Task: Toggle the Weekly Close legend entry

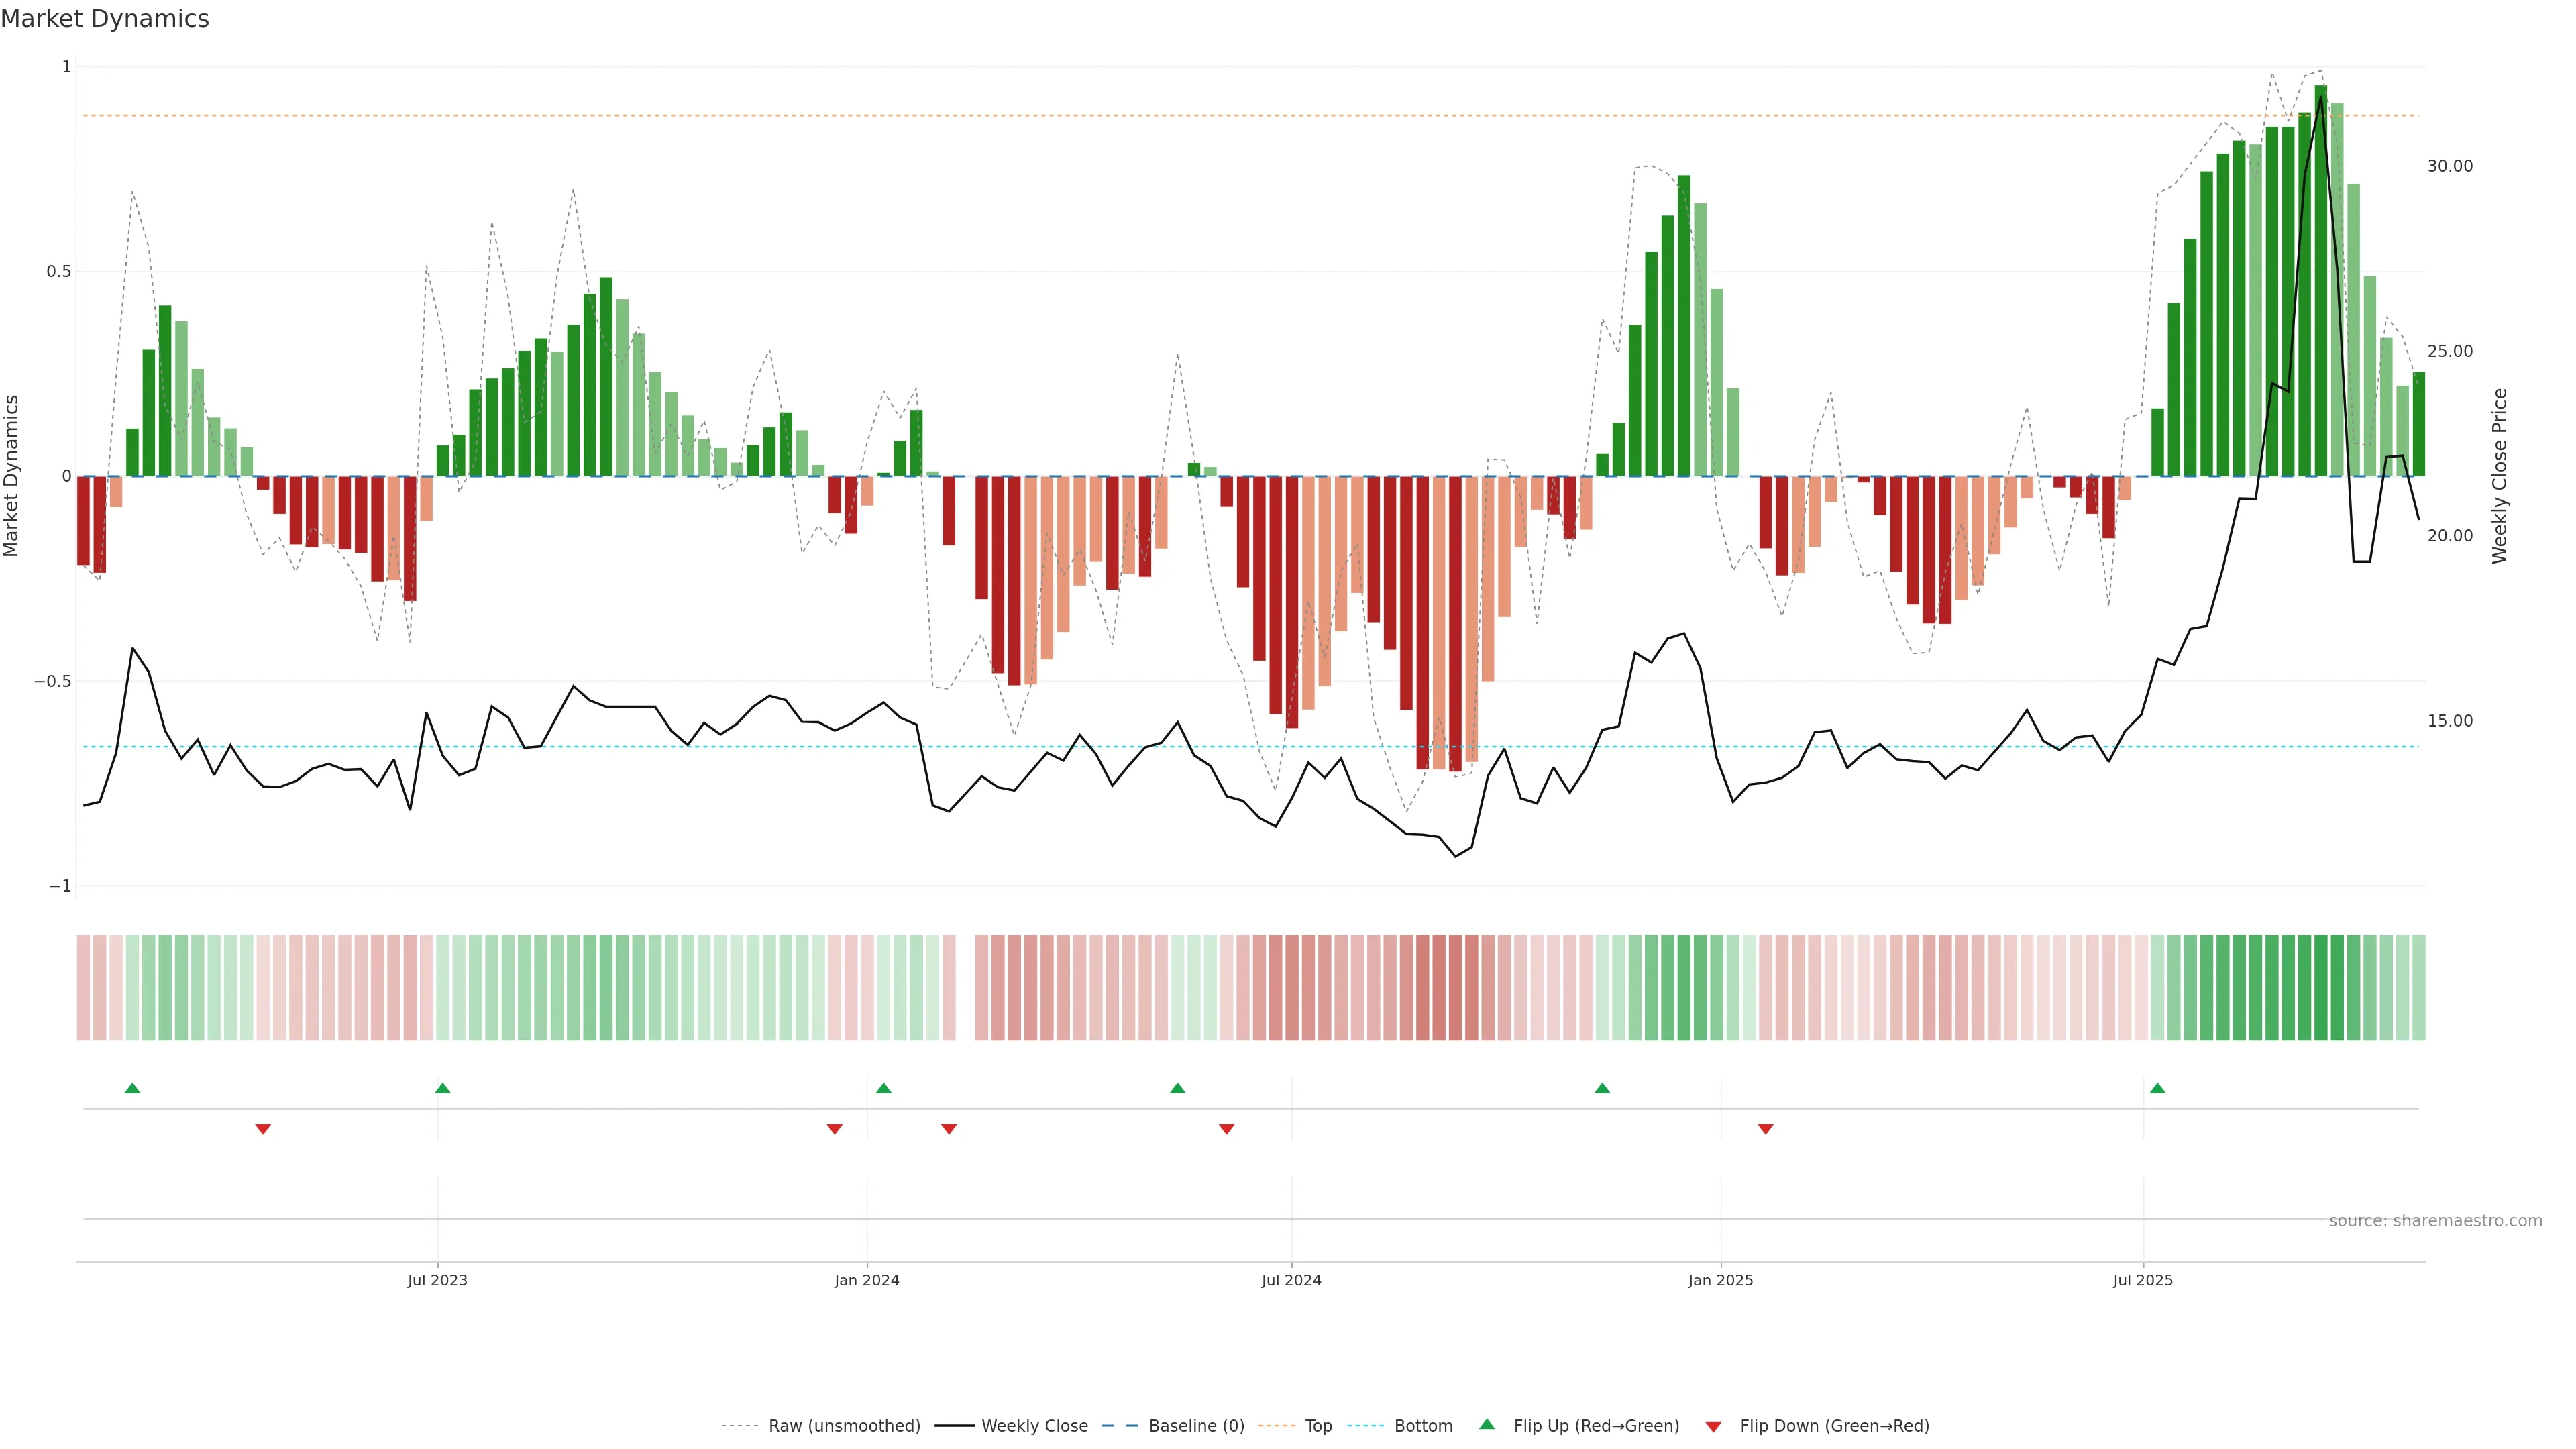Action: click(1034, 1426)
